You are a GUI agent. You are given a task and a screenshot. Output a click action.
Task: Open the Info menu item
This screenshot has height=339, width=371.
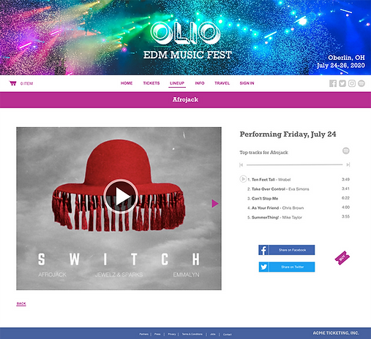point(200,83)
